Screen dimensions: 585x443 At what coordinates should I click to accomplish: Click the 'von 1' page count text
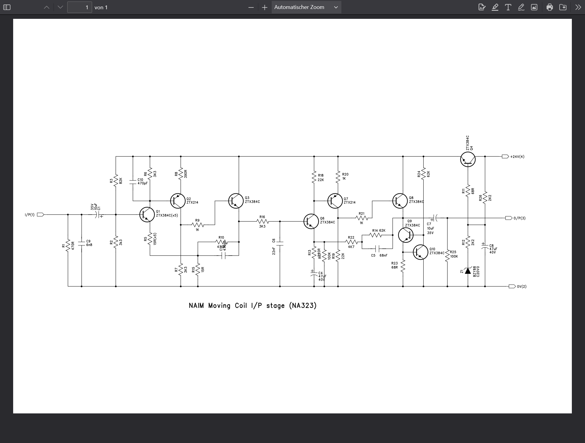101,7
